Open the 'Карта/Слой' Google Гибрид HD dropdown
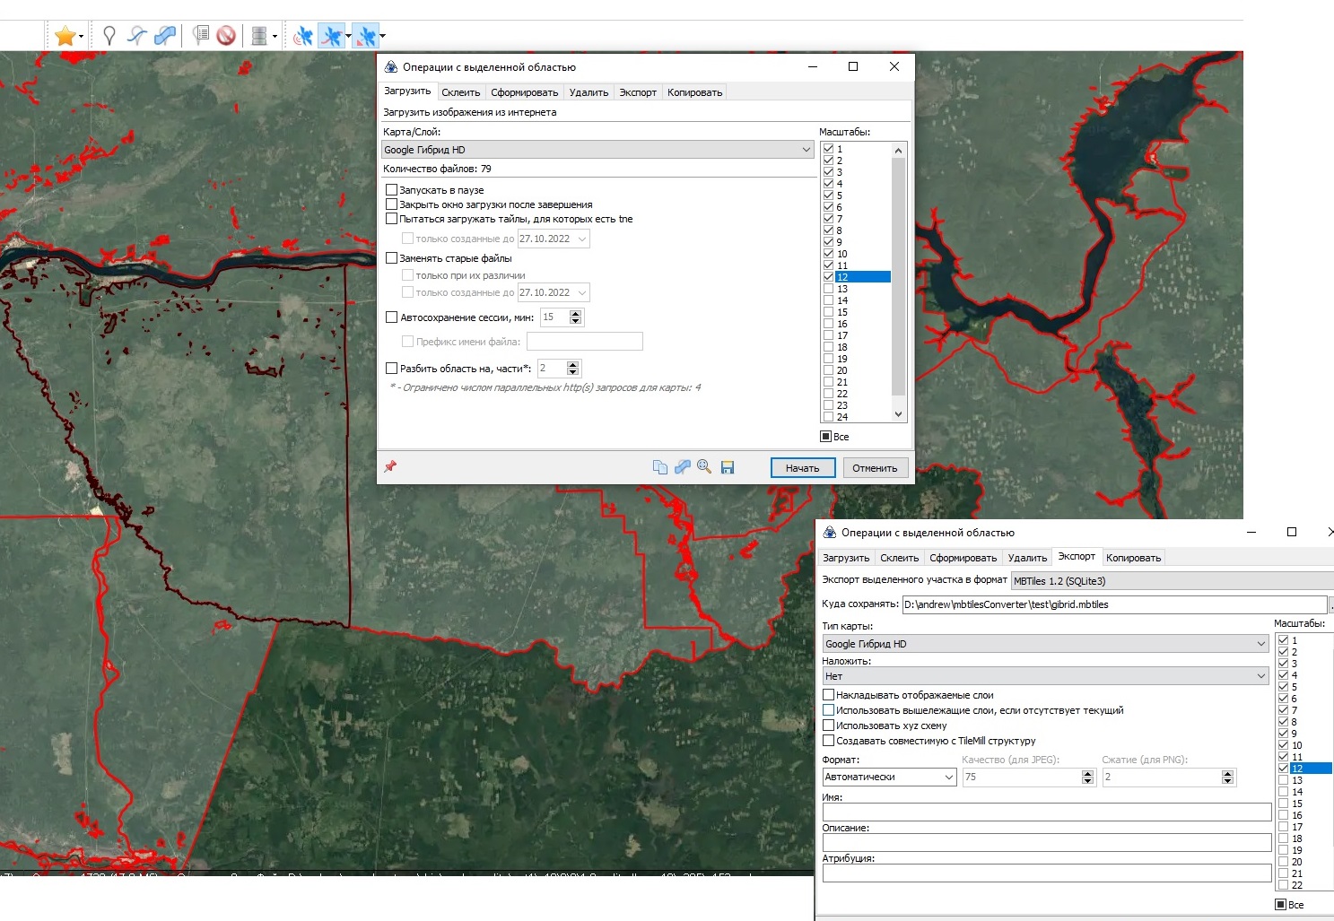 598,150
